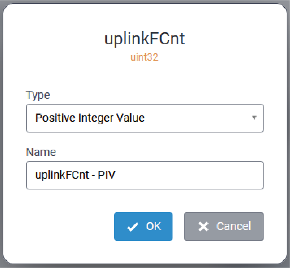Screen dimensions: 290x268
Task: Click the checkmark icon on OK button
Action: [x=133, y=227]
